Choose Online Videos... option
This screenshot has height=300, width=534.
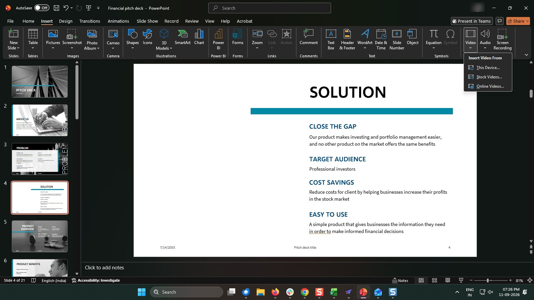(488, 86)
